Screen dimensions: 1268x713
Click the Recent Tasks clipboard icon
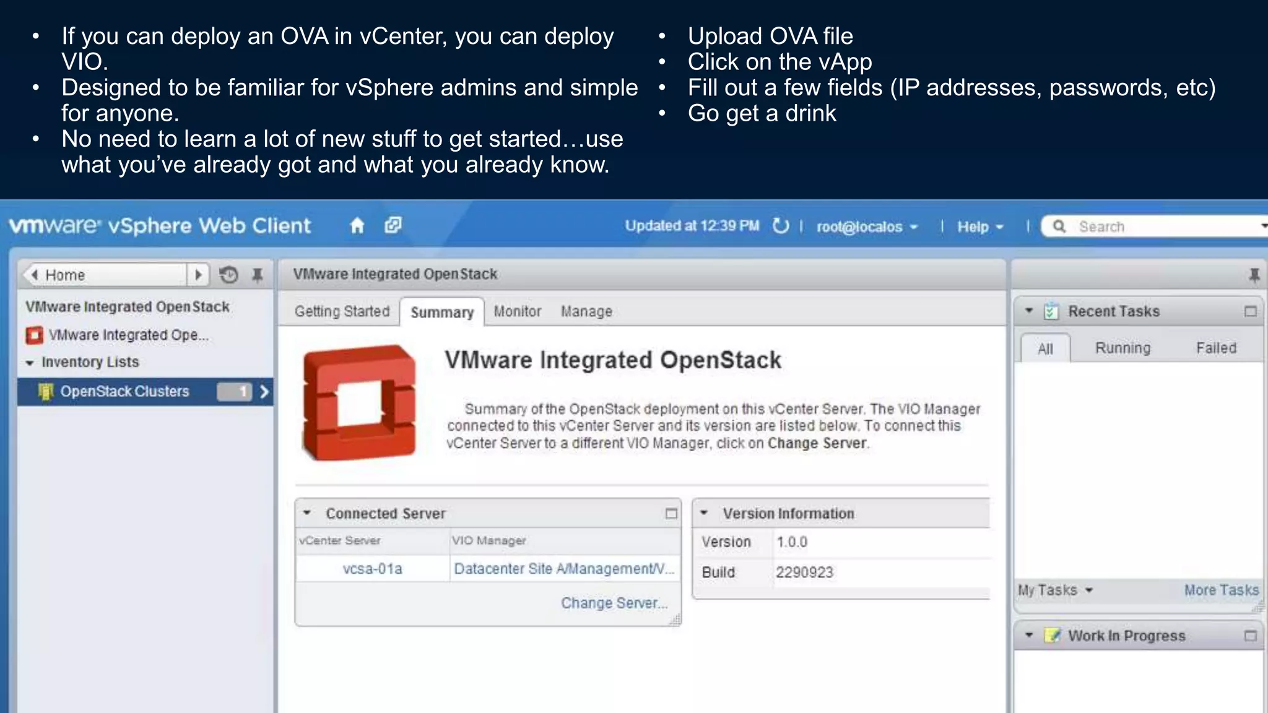[x=1051, y=311]
